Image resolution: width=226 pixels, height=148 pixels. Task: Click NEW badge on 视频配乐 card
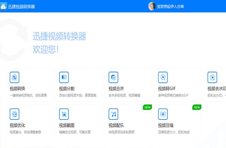tap(147, 107)
